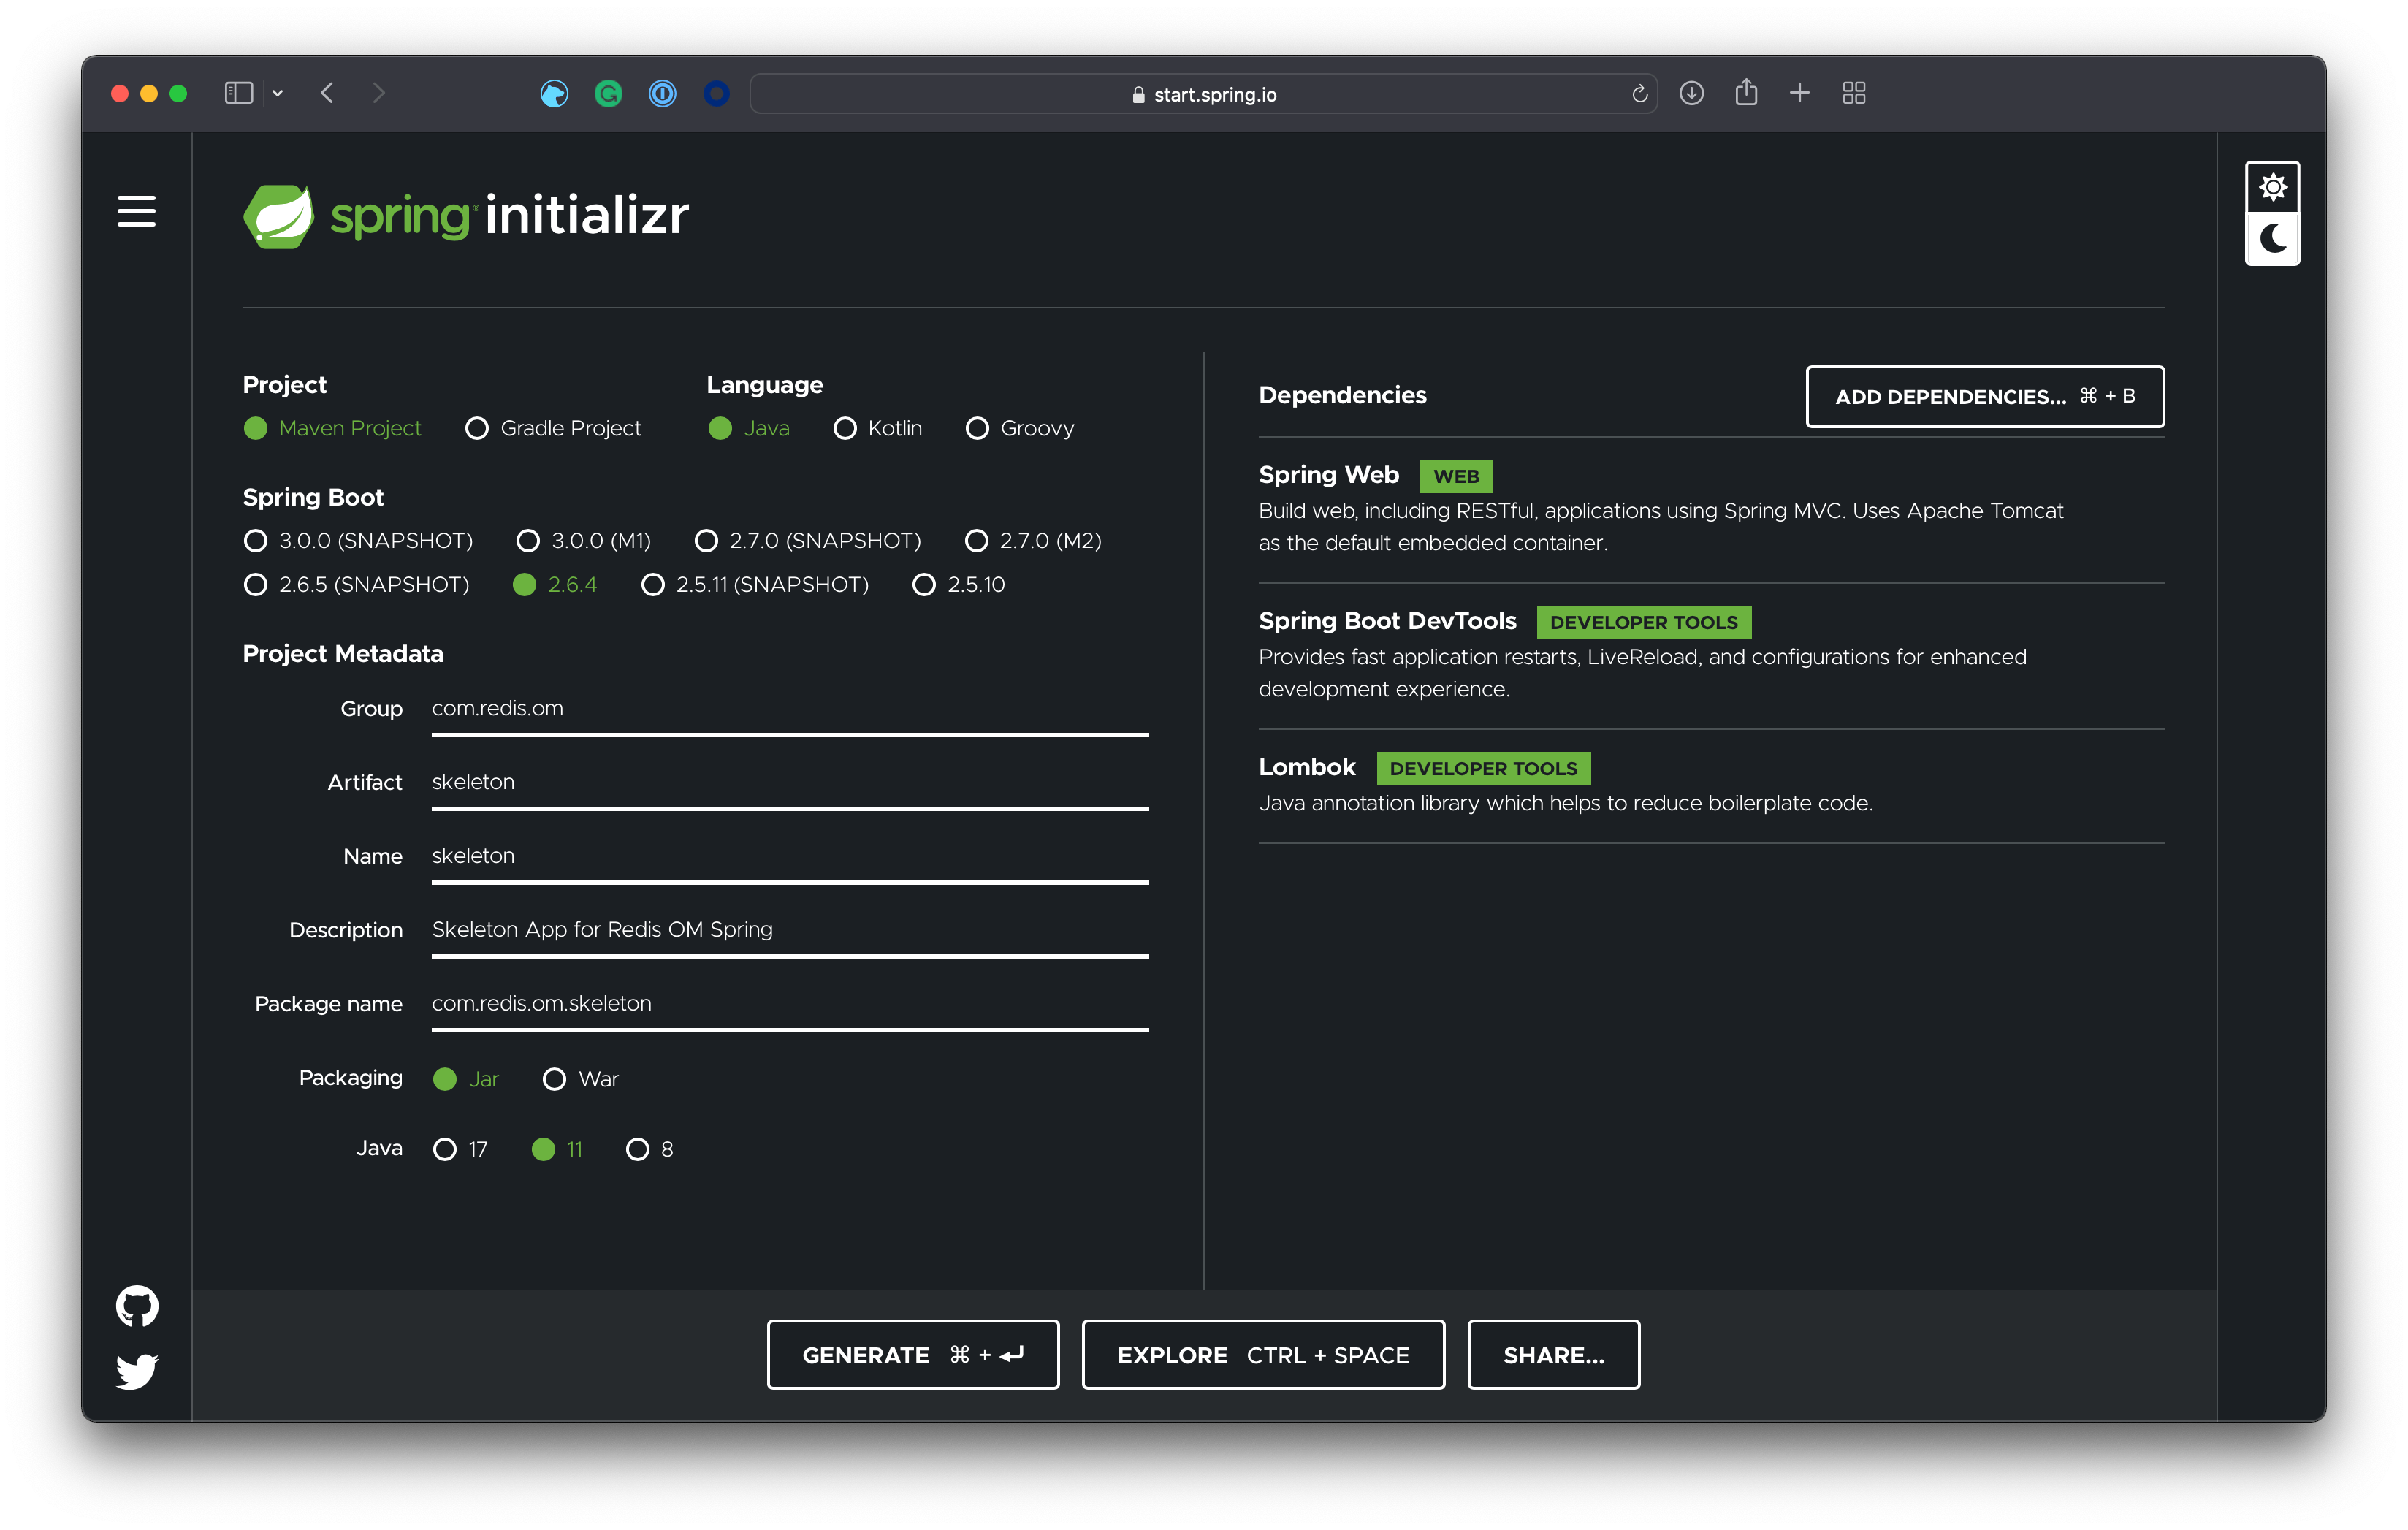Edit the Artifact field containing skeleton
Viewport: 2408px width, 1530px height.
[790, 782]
